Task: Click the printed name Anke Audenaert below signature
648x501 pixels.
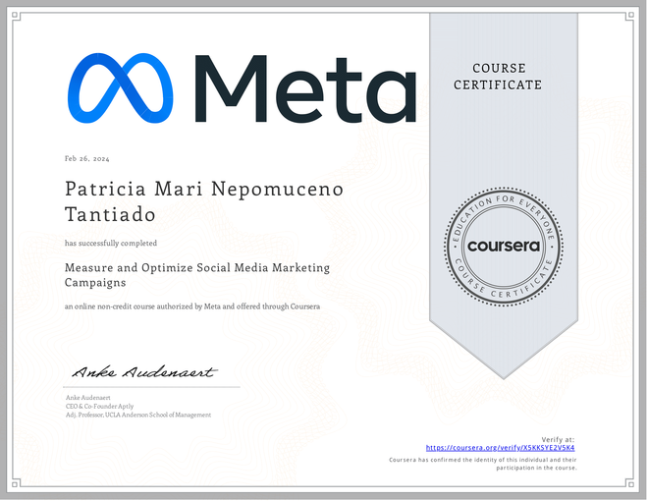Action: (89, 397)
